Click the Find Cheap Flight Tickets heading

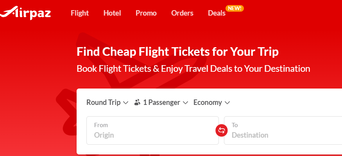click(177, 52)
